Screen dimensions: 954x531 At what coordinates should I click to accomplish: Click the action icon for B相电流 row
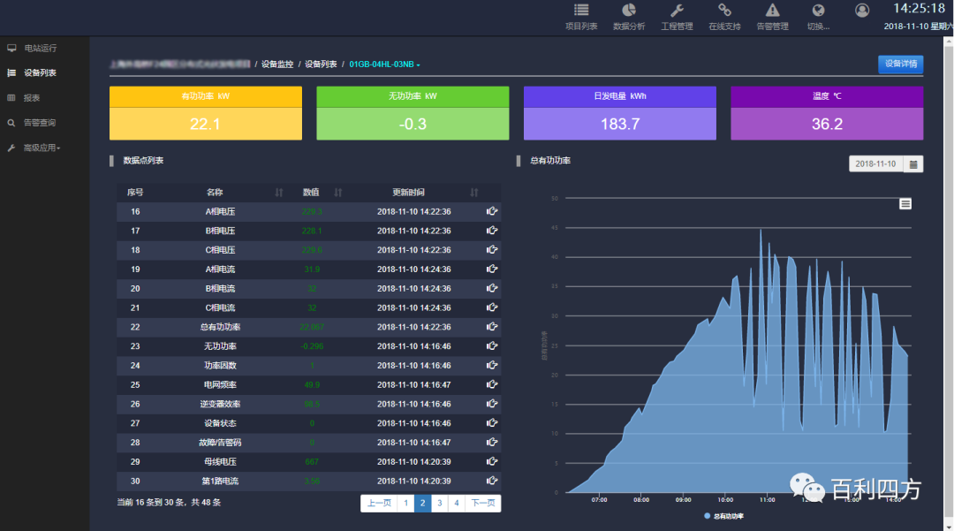[492, 288]
